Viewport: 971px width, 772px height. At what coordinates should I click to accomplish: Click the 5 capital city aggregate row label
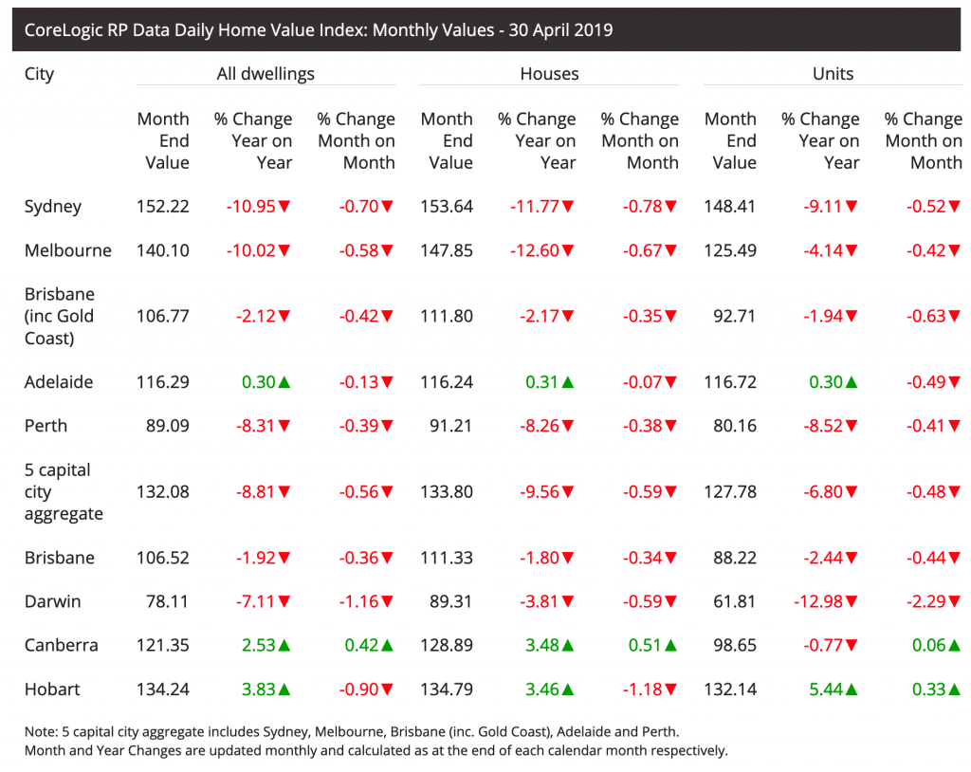[x=64, y=492]
